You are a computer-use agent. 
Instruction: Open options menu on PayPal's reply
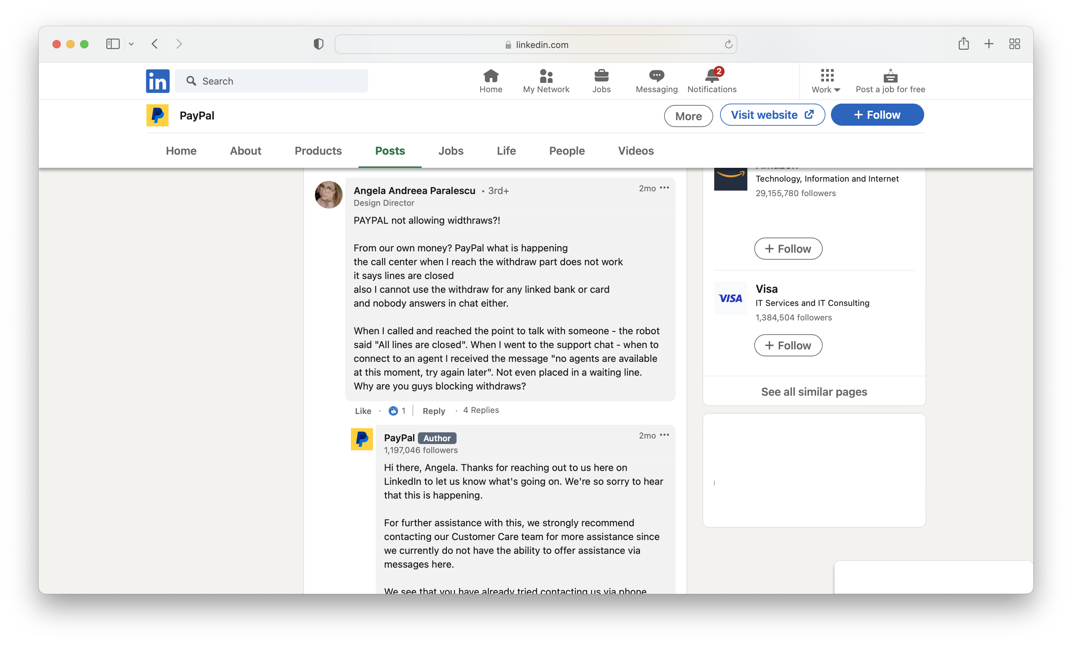tap(664, 435)
